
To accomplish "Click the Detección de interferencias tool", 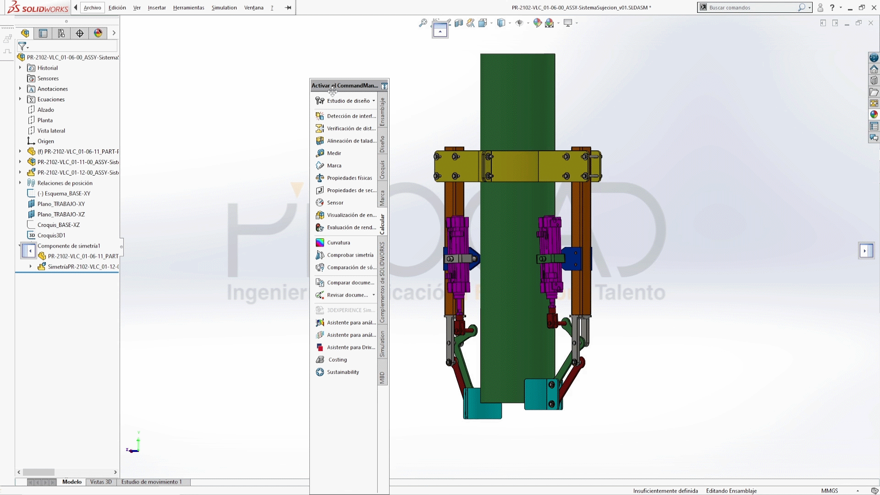I will click(346, 116).
